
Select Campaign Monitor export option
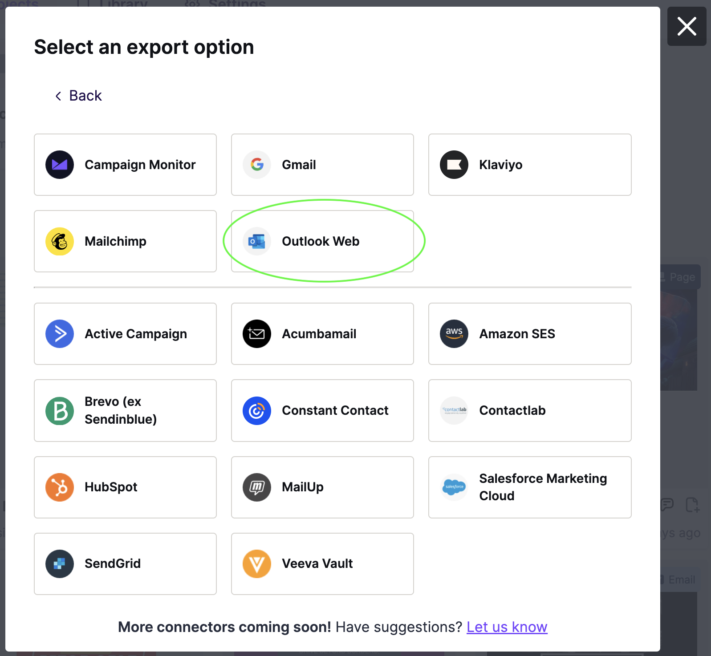[125, 165]
